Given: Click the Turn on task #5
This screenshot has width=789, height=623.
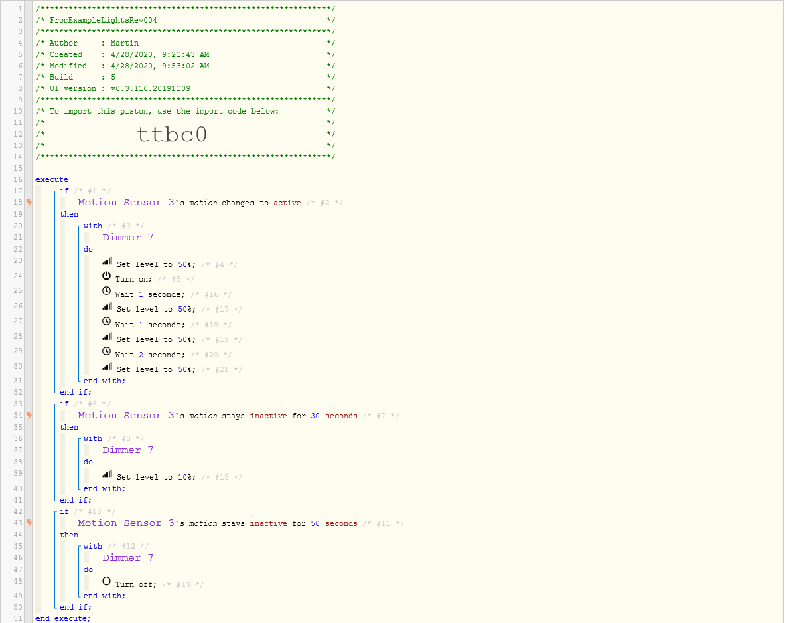Looking at the screenshot, I should point(133,280).
